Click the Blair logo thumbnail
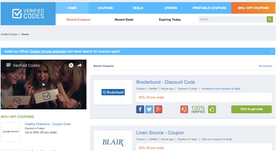 [x=113, y=141]
